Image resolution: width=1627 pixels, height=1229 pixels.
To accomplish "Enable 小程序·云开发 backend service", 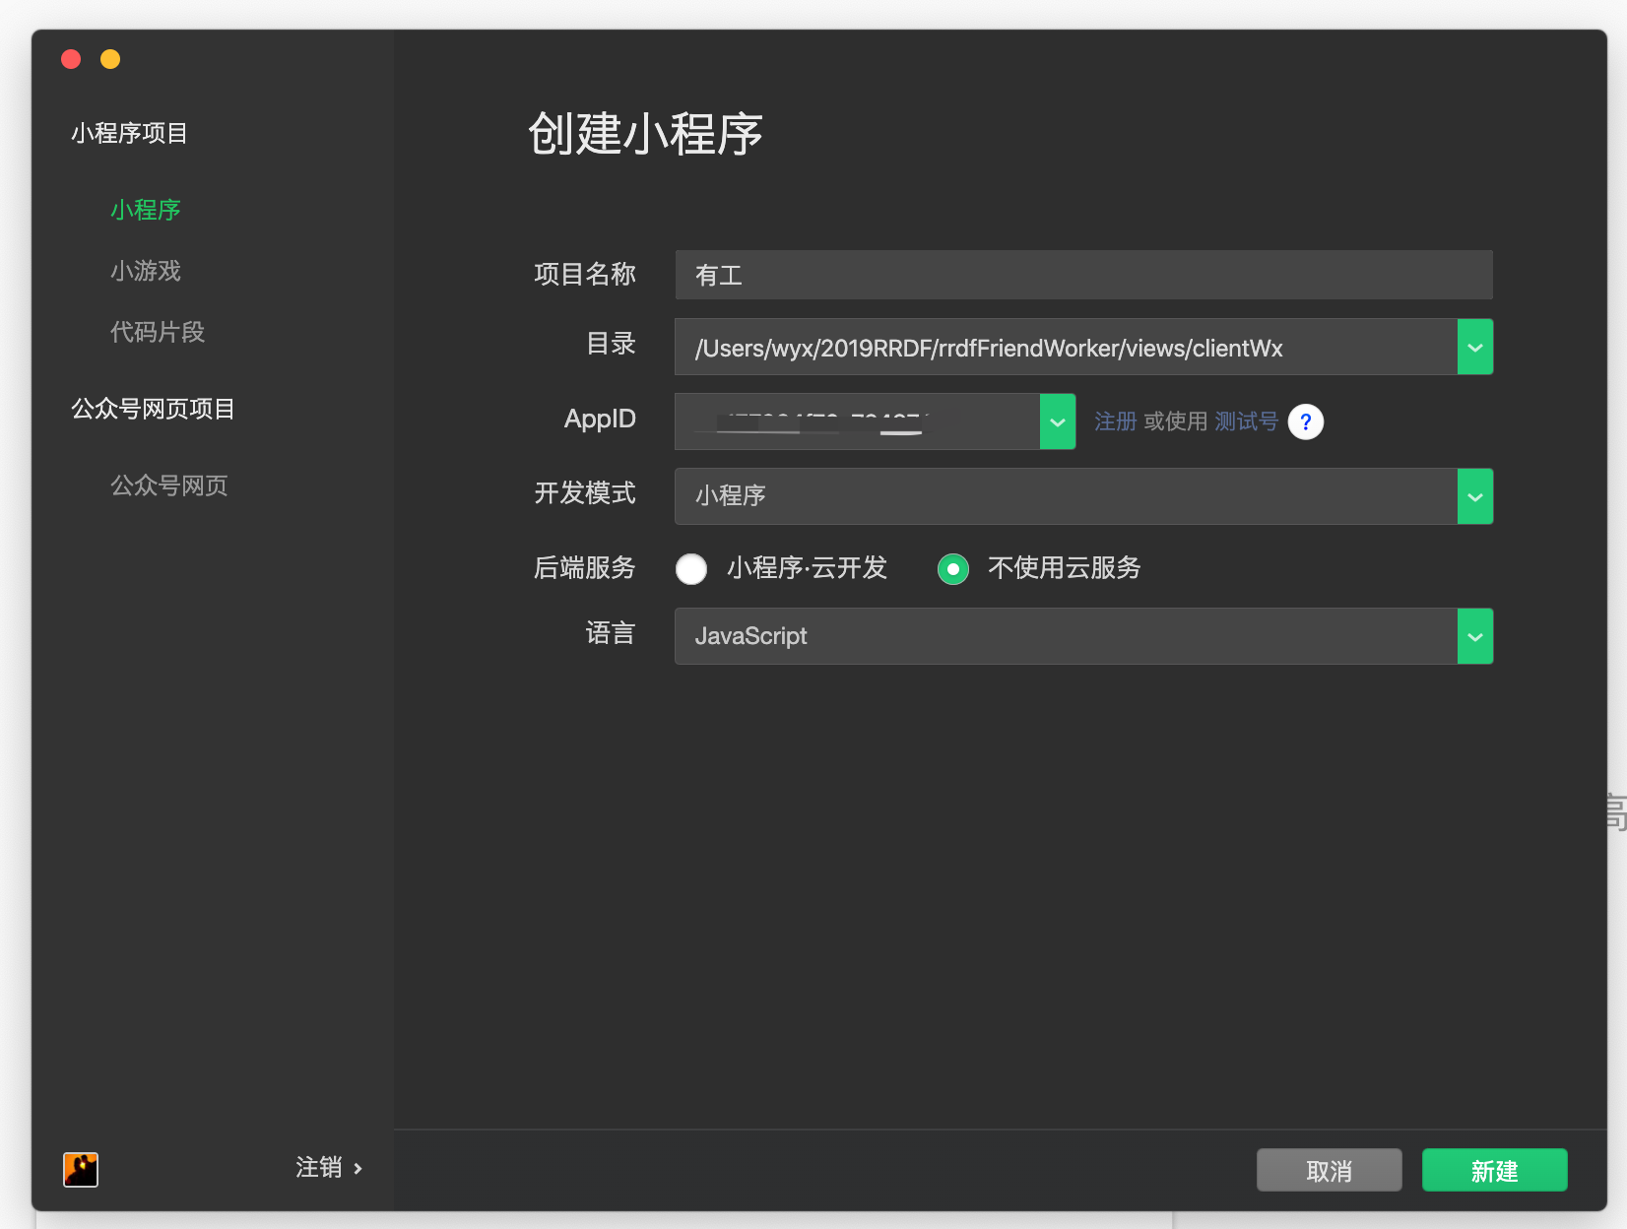I will tap(691, 569).
